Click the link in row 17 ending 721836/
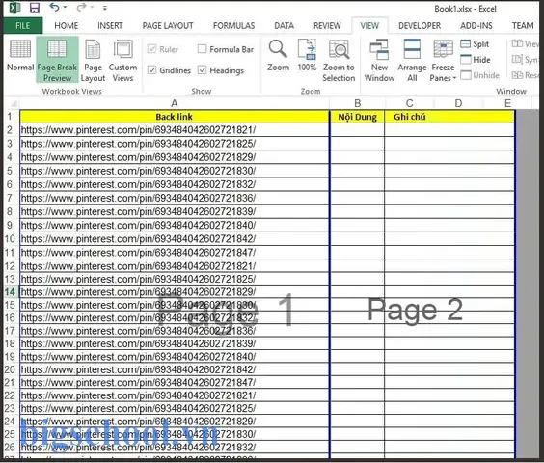Image resolution: width=544 pixels, height=463 pixels. pyautogui.click(x=138, y=331)
